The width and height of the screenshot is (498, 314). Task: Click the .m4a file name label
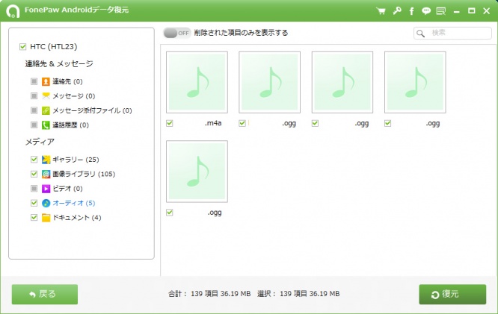pos(213,123)
